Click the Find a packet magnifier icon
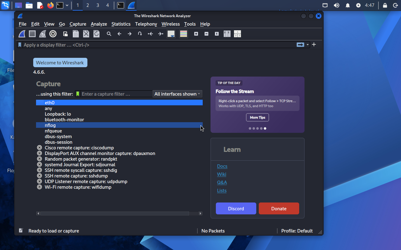 109,34
